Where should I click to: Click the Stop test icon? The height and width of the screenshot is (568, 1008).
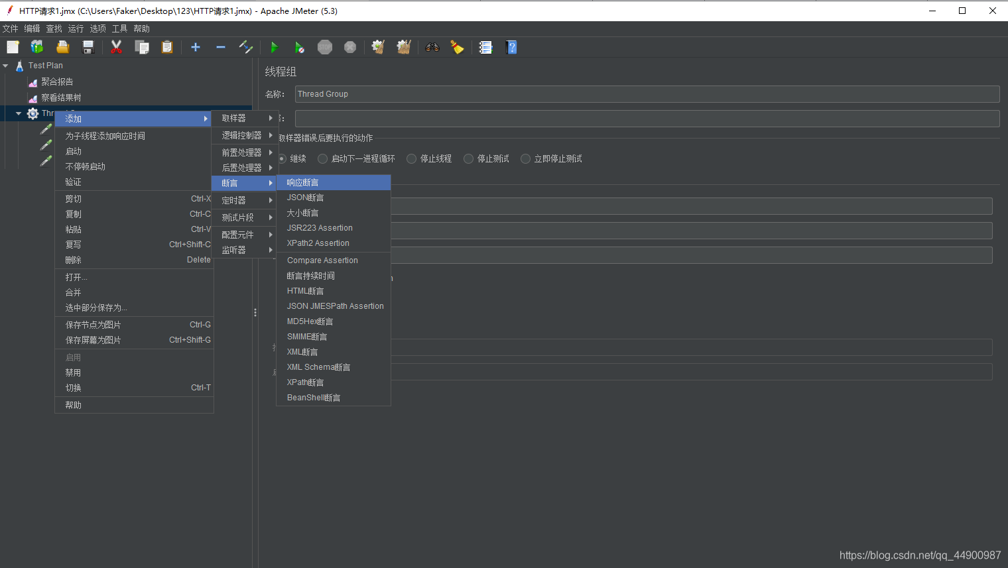pyautogui.click(x=325, y=47)
